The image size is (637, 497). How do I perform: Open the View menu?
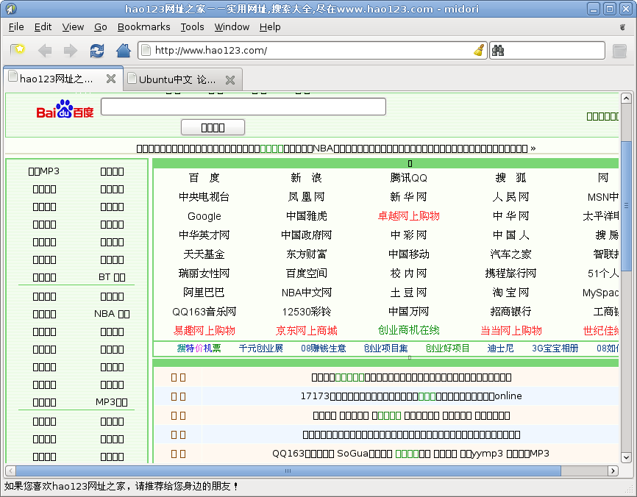tap(73, 26)
